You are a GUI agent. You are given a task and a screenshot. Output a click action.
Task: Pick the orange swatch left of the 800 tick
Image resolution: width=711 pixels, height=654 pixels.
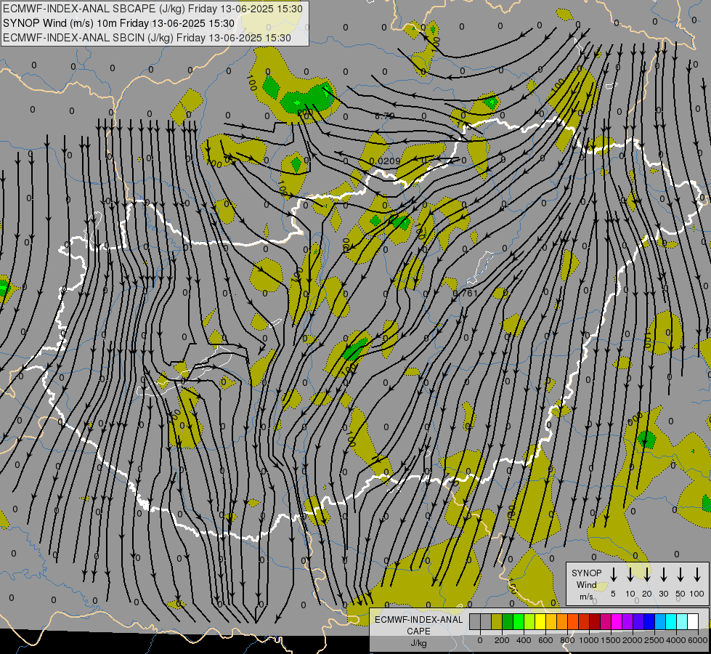[x=562, y=621]
